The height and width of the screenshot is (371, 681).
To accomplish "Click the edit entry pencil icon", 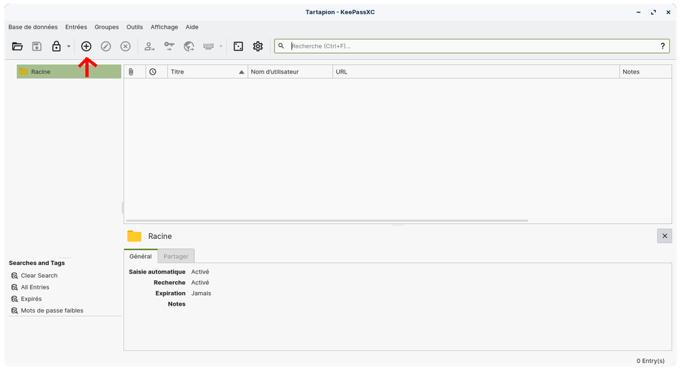I will tap(106, 46).
